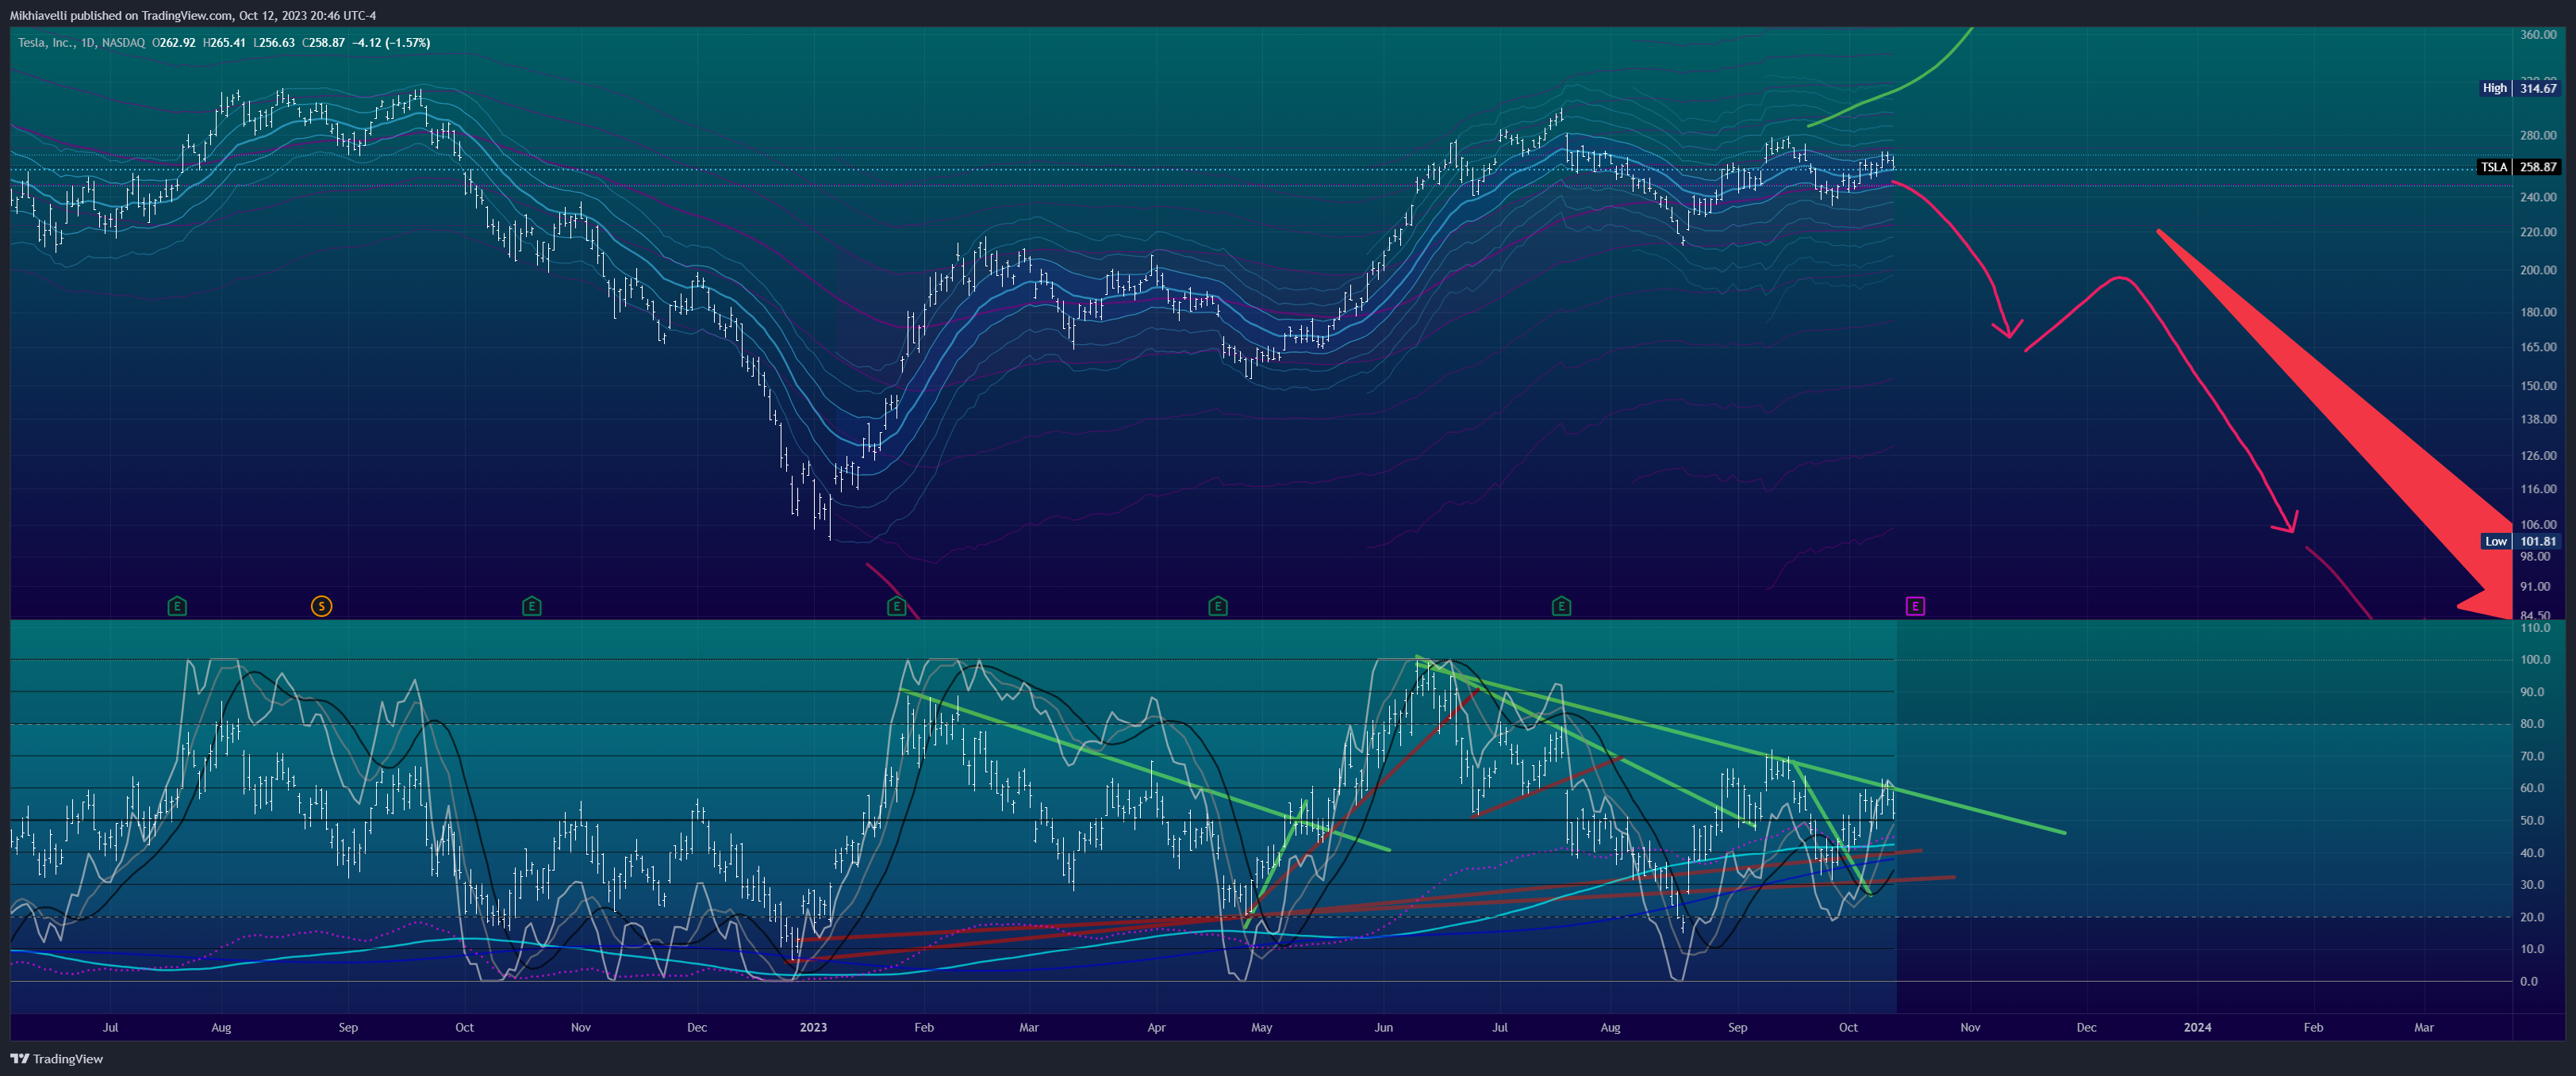The height and width of the screenshot is (1076, 2576).
Task: Click the low value L256.63
Action: point(274,43)
